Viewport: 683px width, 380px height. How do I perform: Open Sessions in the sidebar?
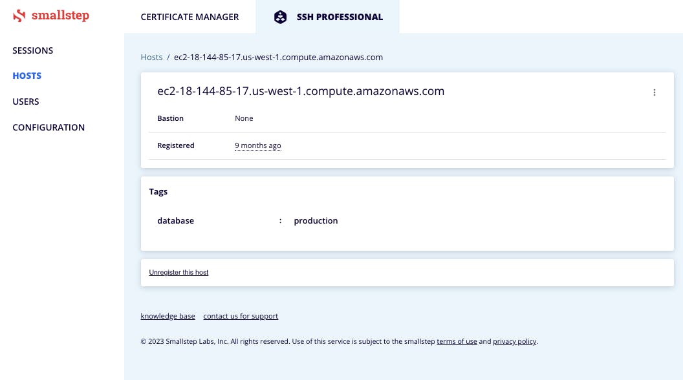32,50
